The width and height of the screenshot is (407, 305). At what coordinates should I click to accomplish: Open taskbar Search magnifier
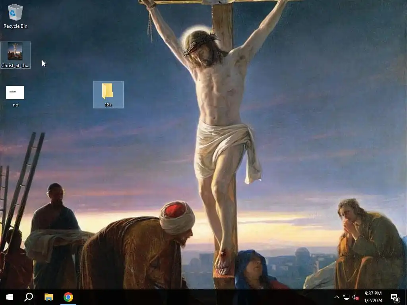(29, 297)
